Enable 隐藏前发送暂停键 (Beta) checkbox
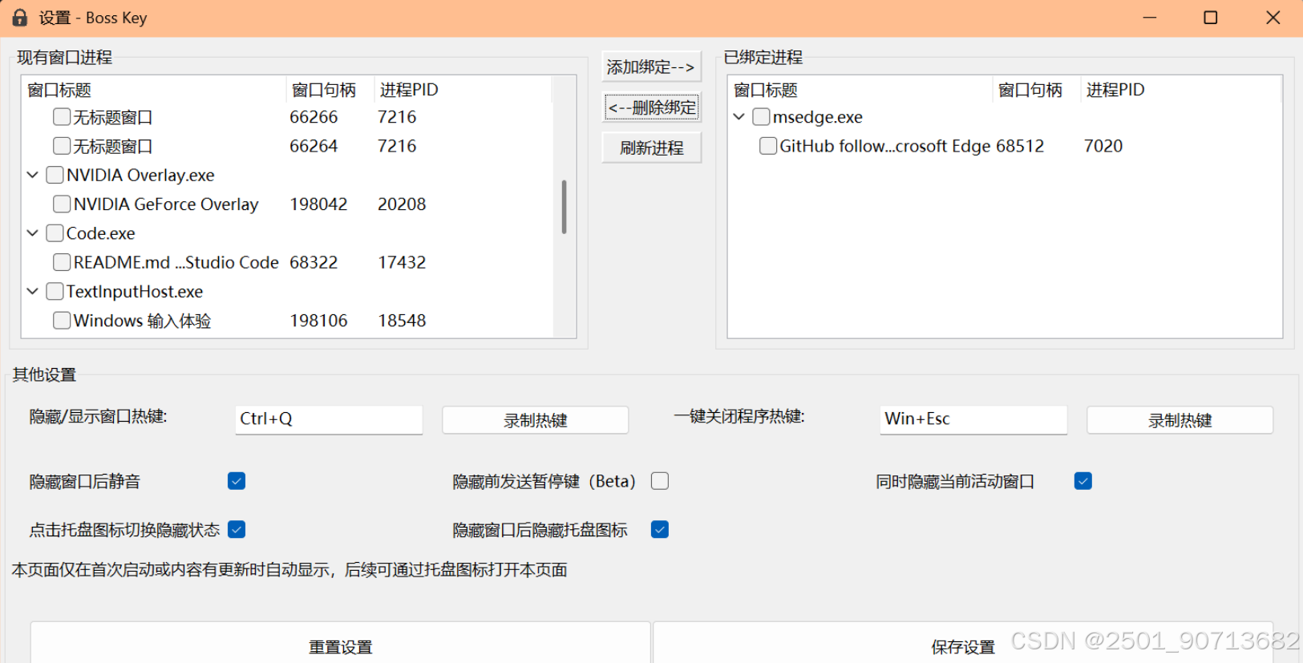This screenshot has width=1303, height=663. [660, 481]
